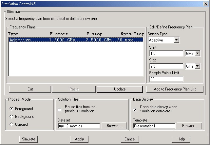The width and height of the screenshot is (210, 145).
Task: Open Help for Simulation Control
Action: (x=181, y=139)
